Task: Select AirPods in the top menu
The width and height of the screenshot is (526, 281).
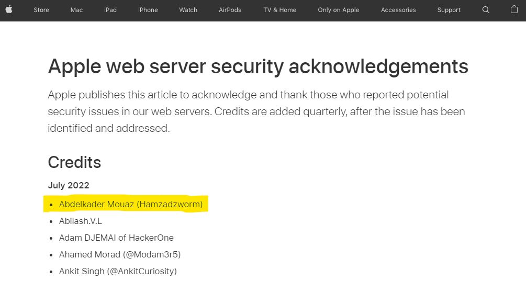Action: (230, 10)
